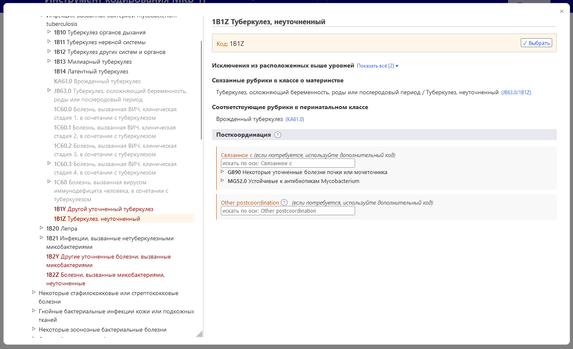The width and height of the screenshot is (573, 349).
Task: Expand 1C60.3 ВИЧ клиническая стадия 4
Action: coord(49,163)
